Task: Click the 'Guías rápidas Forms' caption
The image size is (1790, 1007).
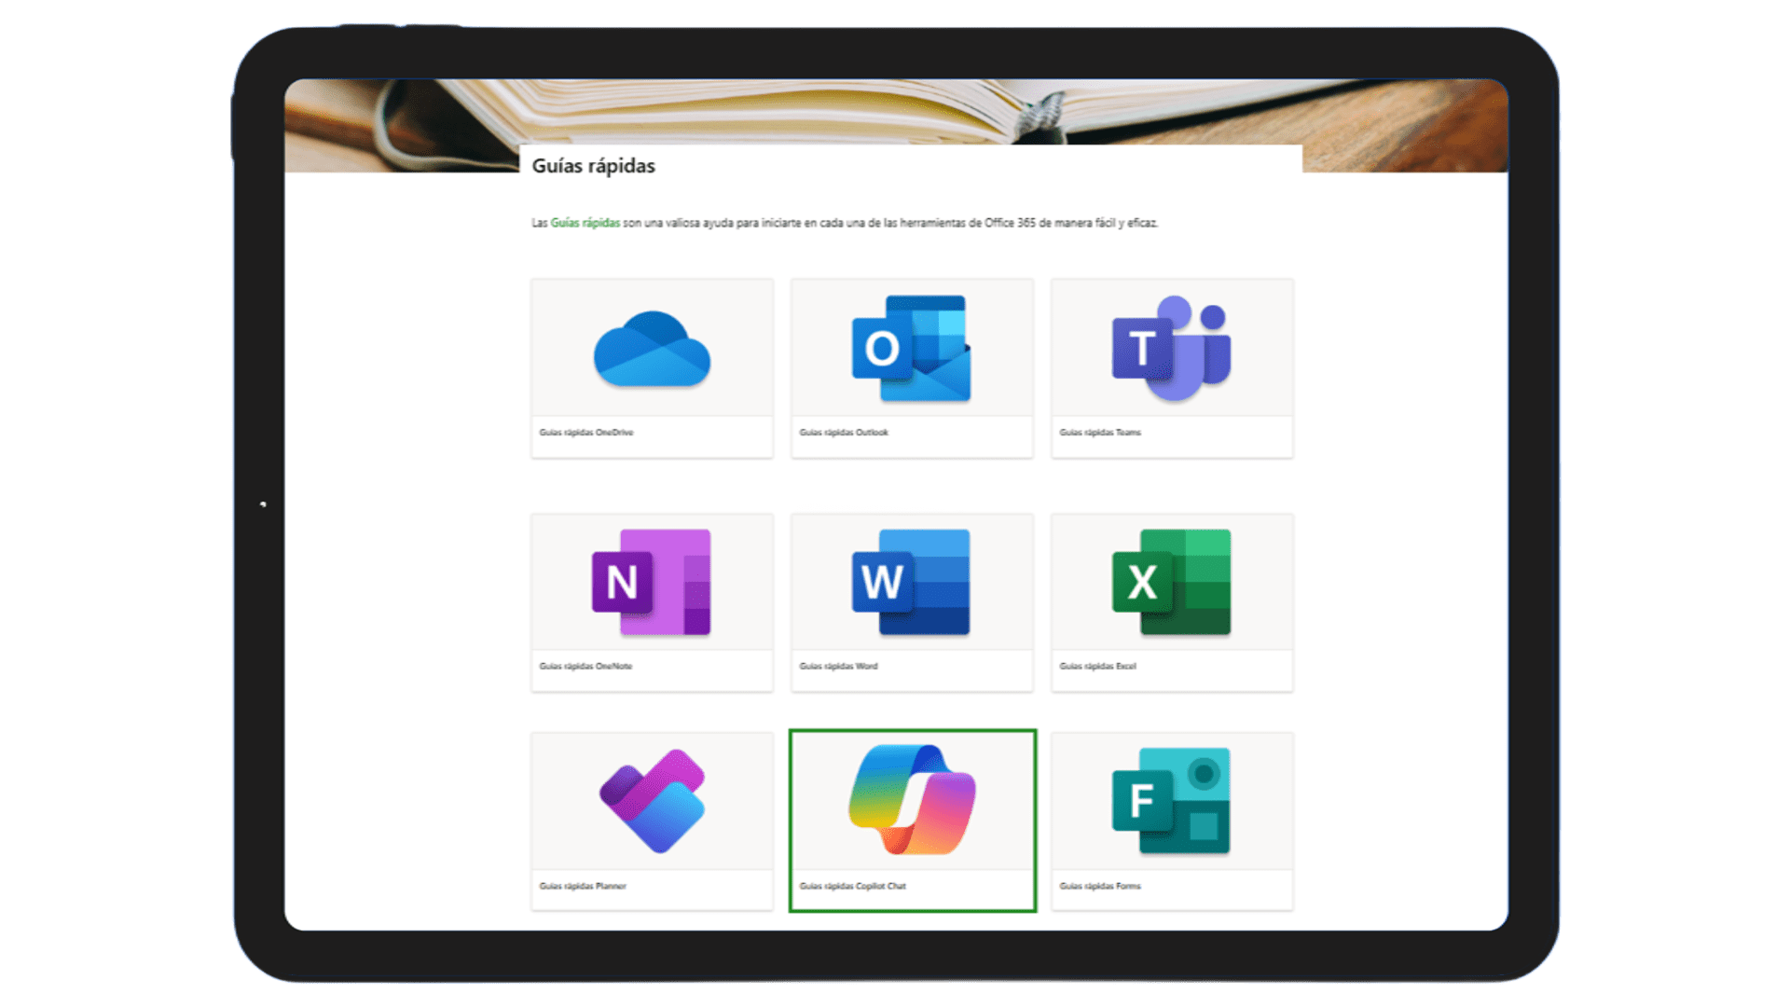Action: pyautogui.click(x=1100, y=887)
